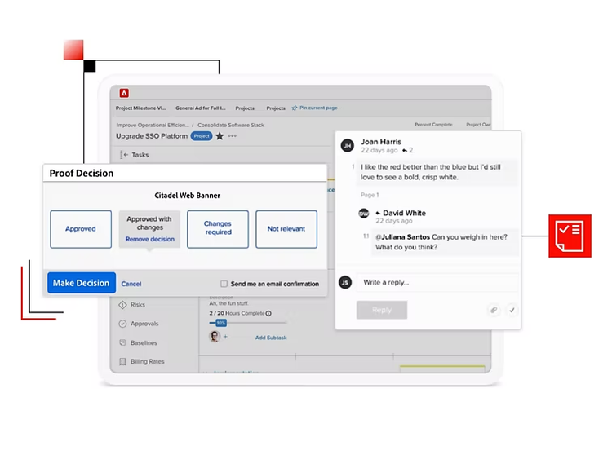
Task: Collapse the Tasks sidebar panel
Action: pyautogui.click(x=123, y=155)
